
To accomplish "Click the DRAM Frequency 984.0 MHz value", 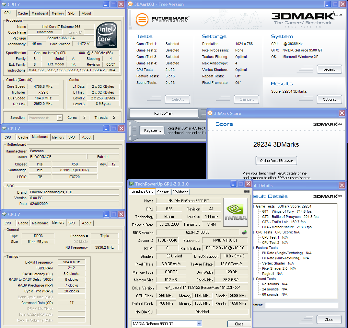I will [71, 262].
